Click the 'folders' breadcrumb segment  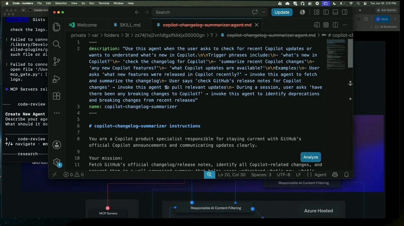[x=112, y=35]
